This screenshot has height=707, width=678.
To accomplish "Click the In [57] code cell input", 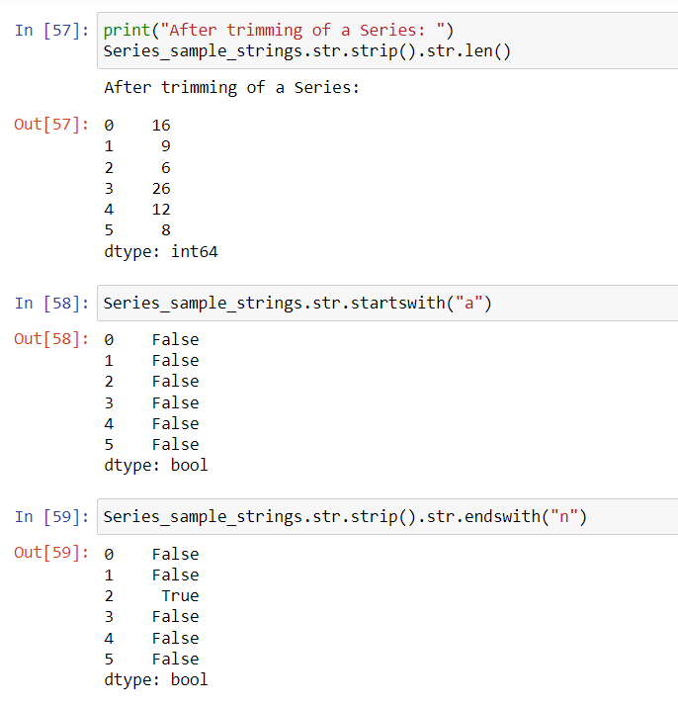I will (387, 41).
